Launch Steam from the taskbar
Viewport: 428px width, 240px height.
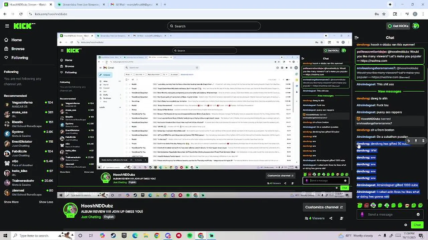[113, 236]
